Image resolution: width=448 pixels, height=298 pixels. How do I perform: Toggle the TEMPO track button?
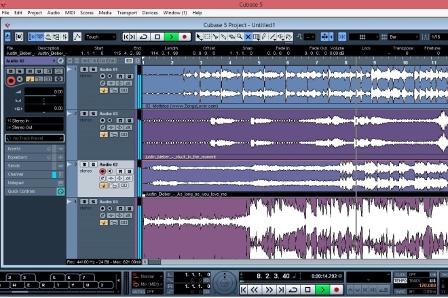coord(400,281)
